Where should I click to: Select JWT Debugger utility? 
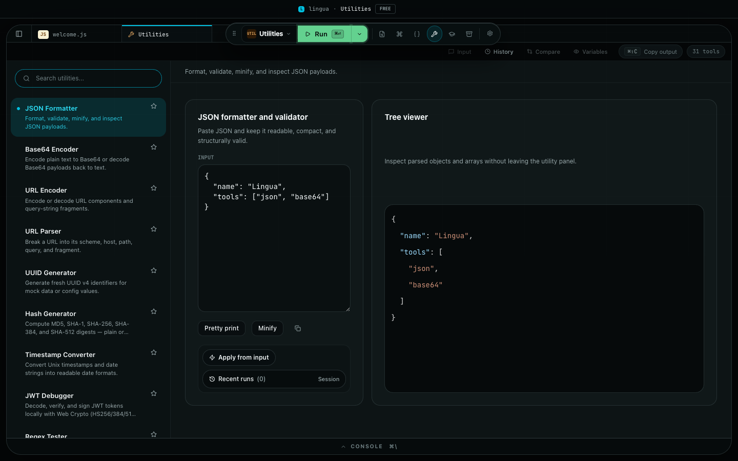[88, 404]
